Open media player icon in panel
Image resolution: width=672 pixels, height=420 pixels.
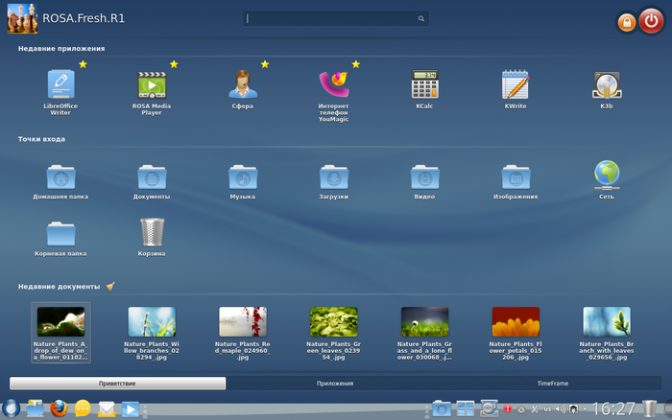(131, 408)
